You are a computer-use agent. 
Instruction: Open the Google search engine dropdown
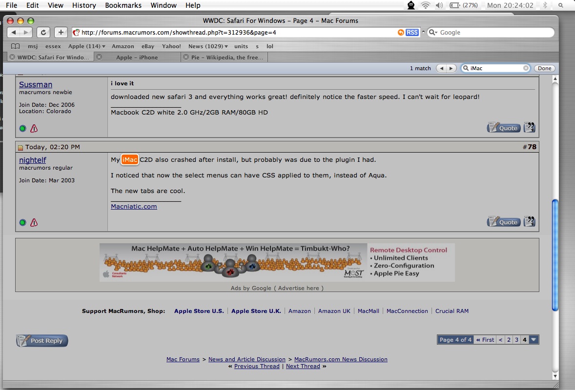(433, 32)
